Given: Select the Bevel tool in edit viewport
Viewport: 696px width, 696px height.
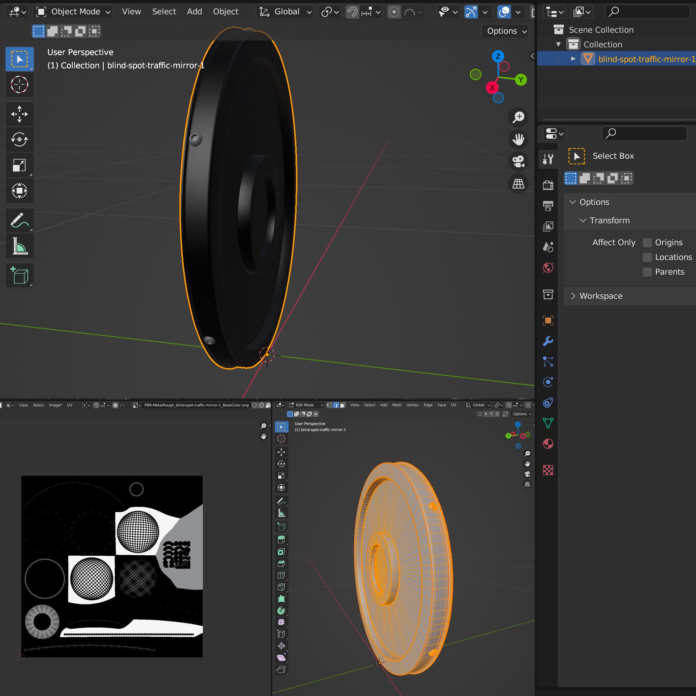Looking at the screenshot, I should click(x=281, y=563).
